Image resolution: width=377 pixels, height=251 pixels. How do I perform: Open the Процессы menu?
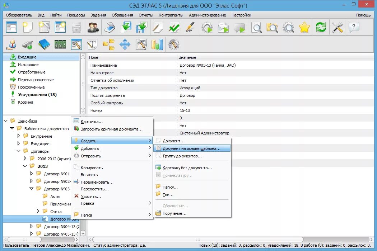[x=76, y=15]
